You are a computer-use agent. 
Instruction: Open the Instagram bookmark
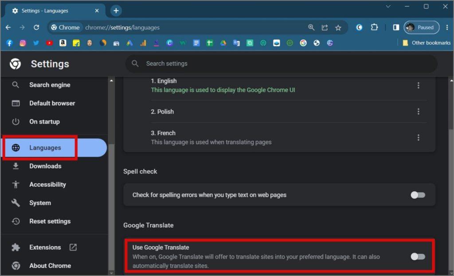[x=23, y=43]
